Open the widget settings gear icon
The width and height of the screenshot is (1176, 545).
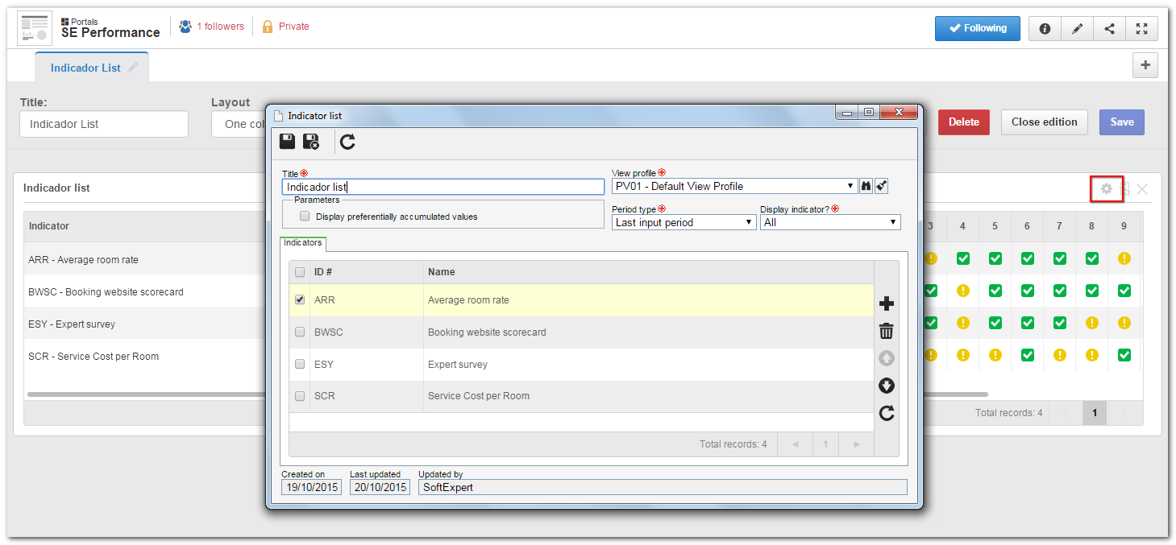[x=1107, y=188]
